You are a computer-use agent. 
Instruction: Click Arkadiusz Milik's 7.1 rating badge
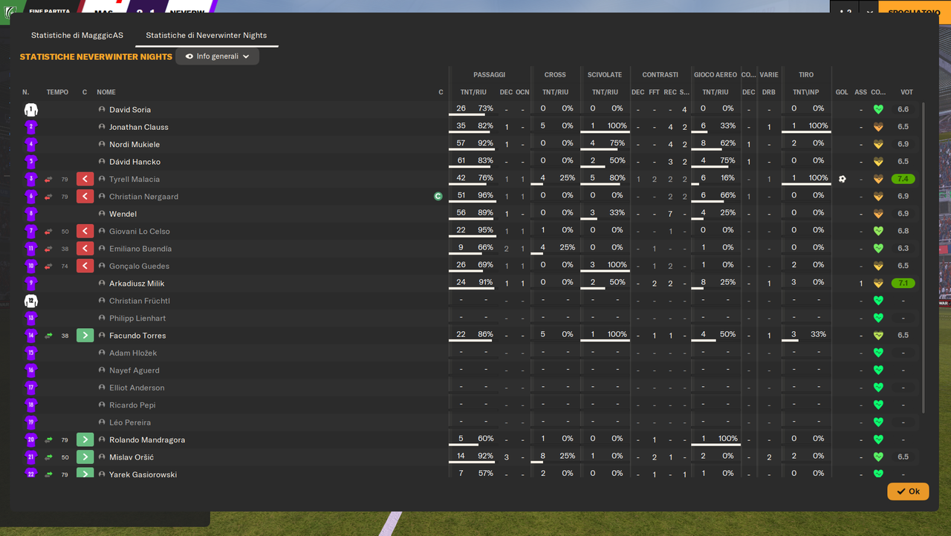pos(903,284)
